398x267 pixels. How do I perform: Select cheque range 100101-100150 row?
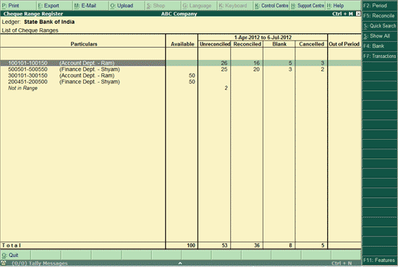(x=180, y=63)
